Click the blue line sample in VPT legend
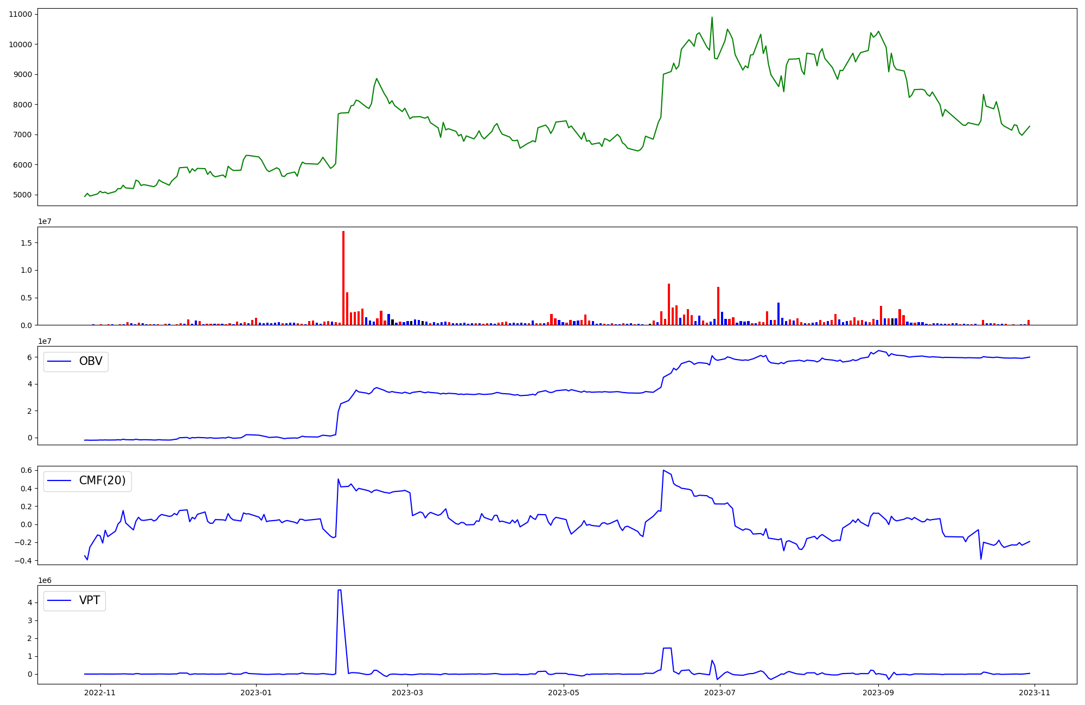The image size is (1085, 705). [x=60, y=601]
